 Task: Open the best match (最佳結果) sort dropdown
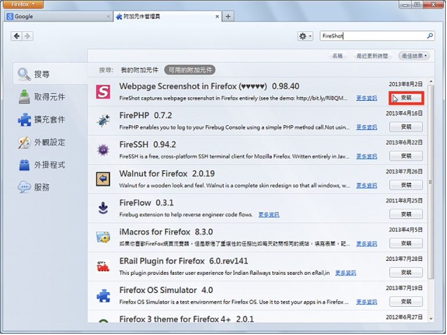tap(414, 56)
